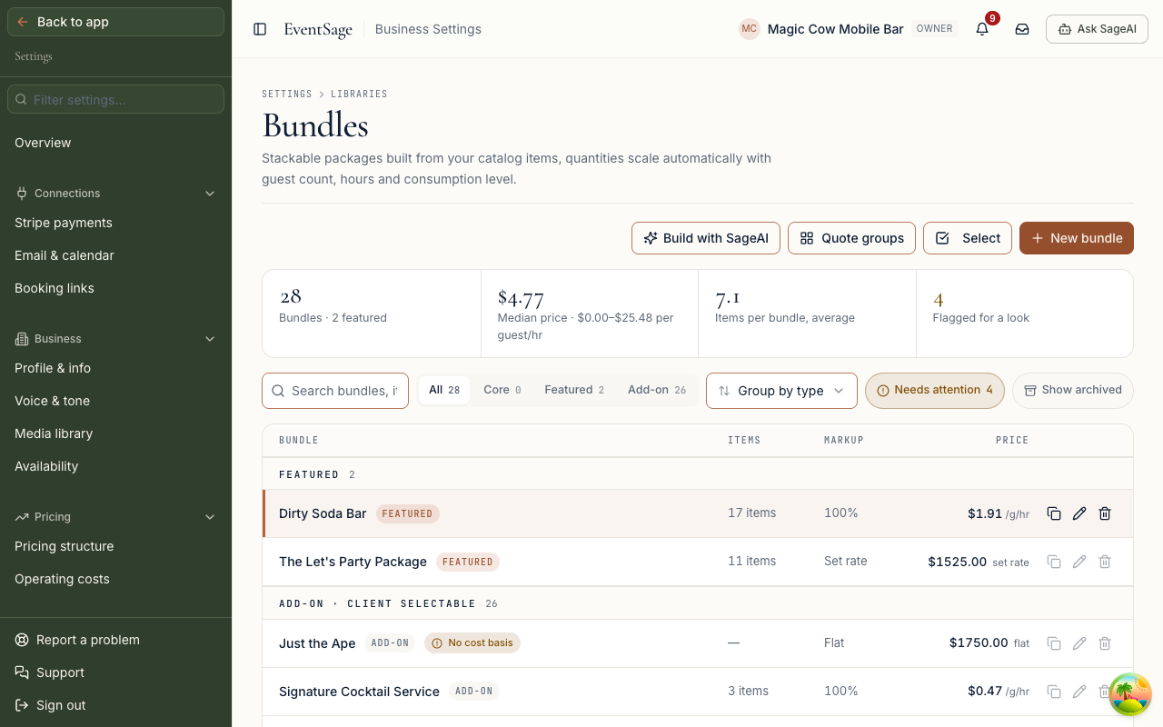Edit the Signature Cocktail Service bundle
This screenshot has width=1163, height=727.
tap(1079, 692)
